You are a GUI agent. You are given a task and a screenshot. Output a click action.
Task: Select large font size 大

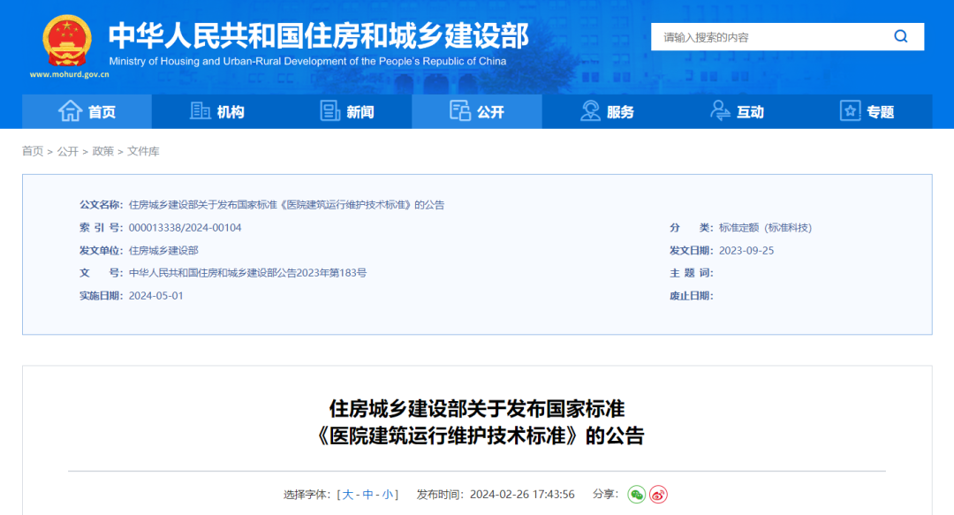[x=348, y=495]
